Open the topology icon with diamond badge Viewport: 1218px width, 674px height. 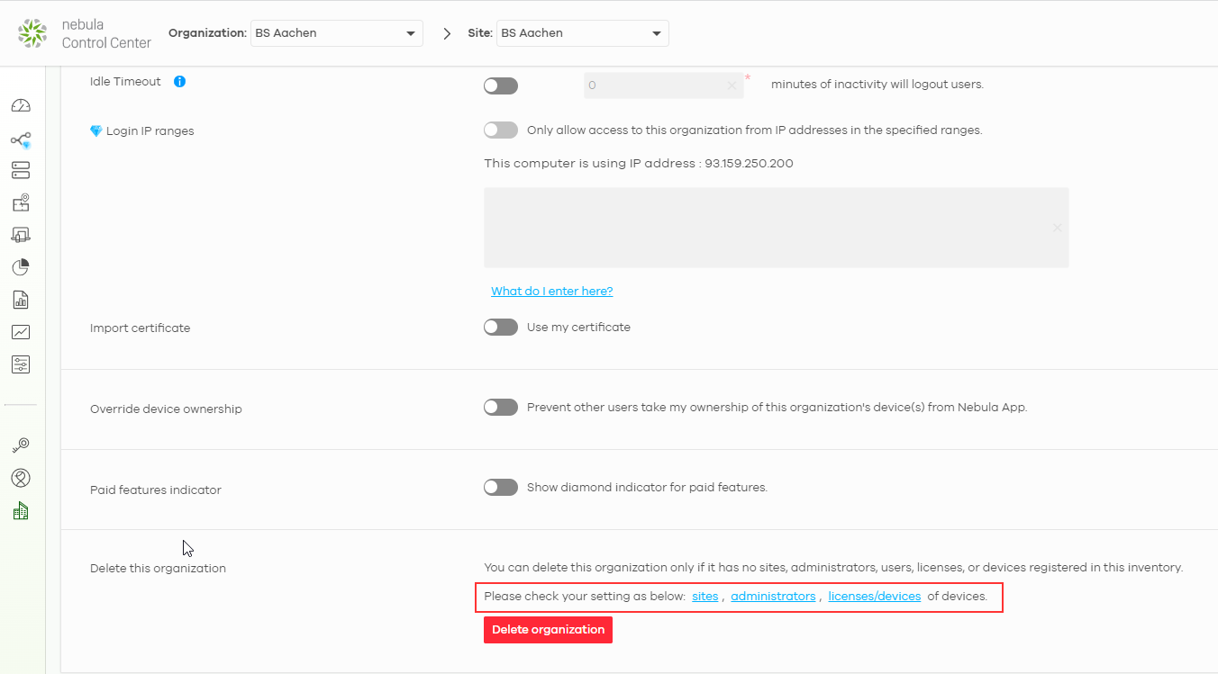pyautogui.click(x=21, y=139)
